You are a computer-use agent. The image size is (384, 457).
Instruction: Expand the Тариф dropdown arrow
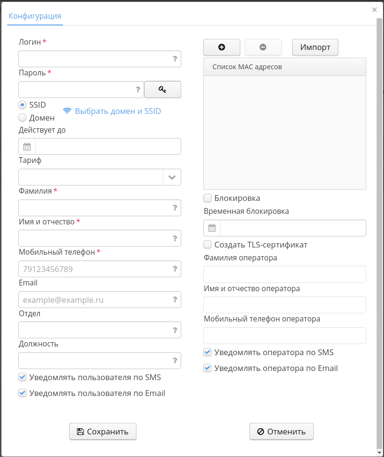172,177
